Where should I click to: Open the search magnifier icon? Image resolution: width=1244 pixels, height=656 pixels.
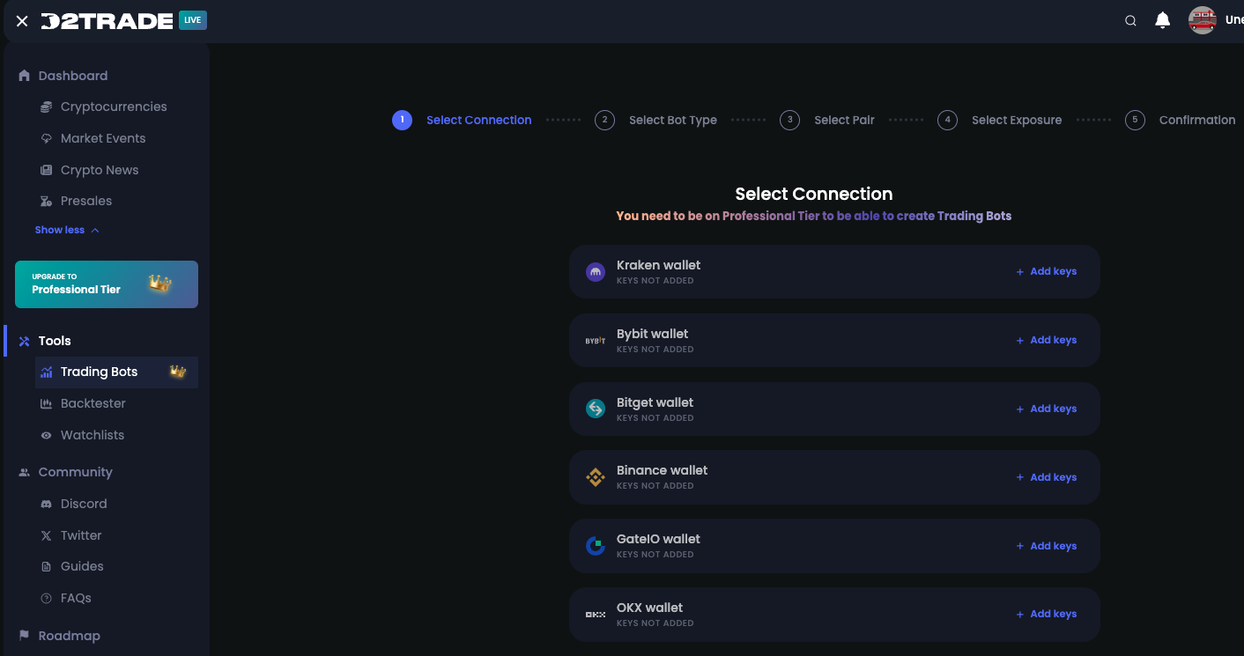pos(1130,21)
